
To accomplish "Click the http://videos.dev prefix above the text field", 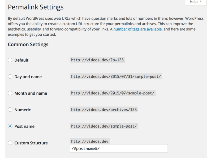I will click(x=90, y=141).
